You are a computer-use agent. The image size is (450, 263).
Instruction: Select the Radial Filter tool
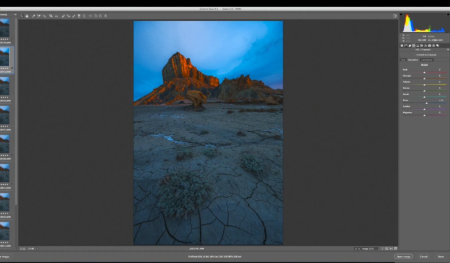pos(84,16)
